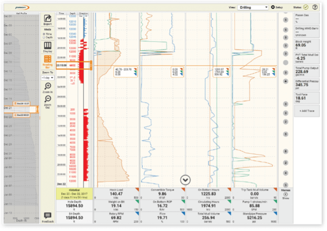The width and height of the screenshot is (327, 231).
Task: Open the Zoom To 1 day dropdown
Action: (47, 78)
